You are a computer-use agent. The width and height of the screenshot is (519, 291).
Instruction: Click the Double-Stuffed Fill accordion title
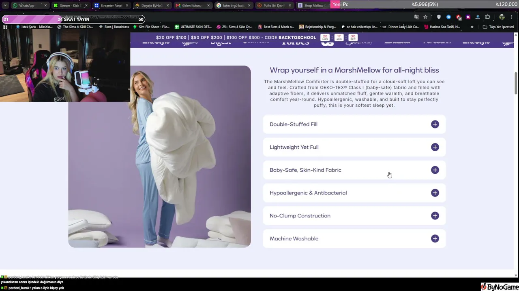pos(294,124)
